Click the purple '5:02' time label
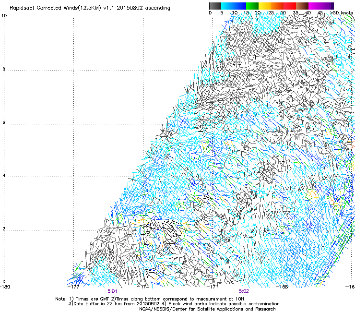The height and width of the screenshot is (312, 355). (244, 291)
